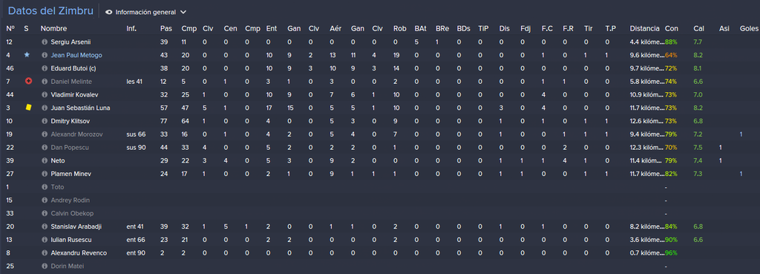Open the Información general view dropdown
The width and height of the screenshot is (760, 274).
tap(145, 12)
